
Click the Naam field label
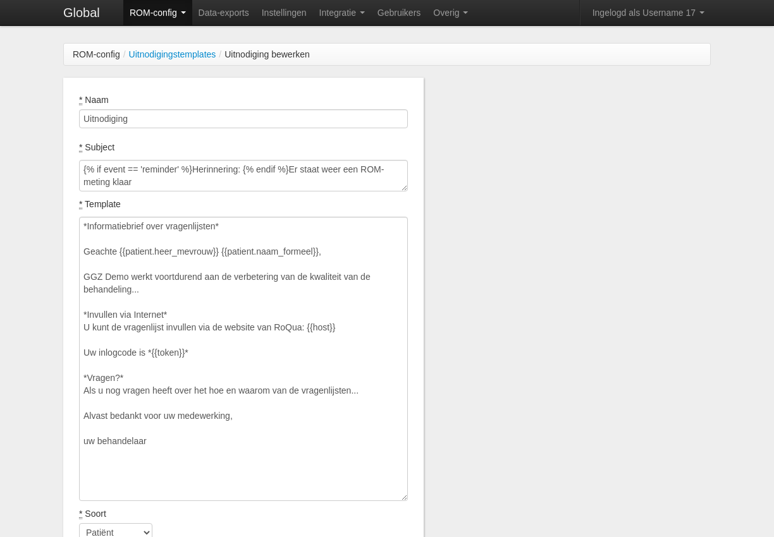click(x=96, y=100)
